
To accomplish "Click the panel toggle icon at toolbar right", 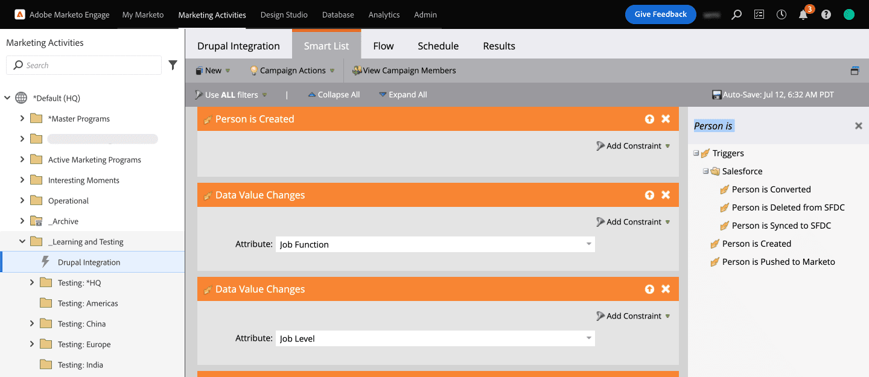I will point(855,71).
